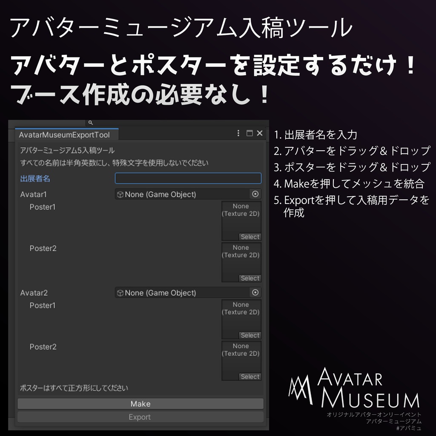Click the Make button
This screenshot has width=436, height=436.
coord(141,404)
